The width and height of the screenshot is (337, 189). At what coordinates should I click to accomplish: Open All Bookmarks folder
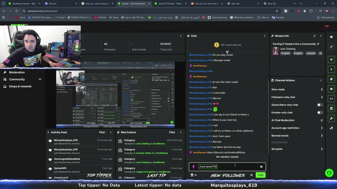(x=326, y=18)
